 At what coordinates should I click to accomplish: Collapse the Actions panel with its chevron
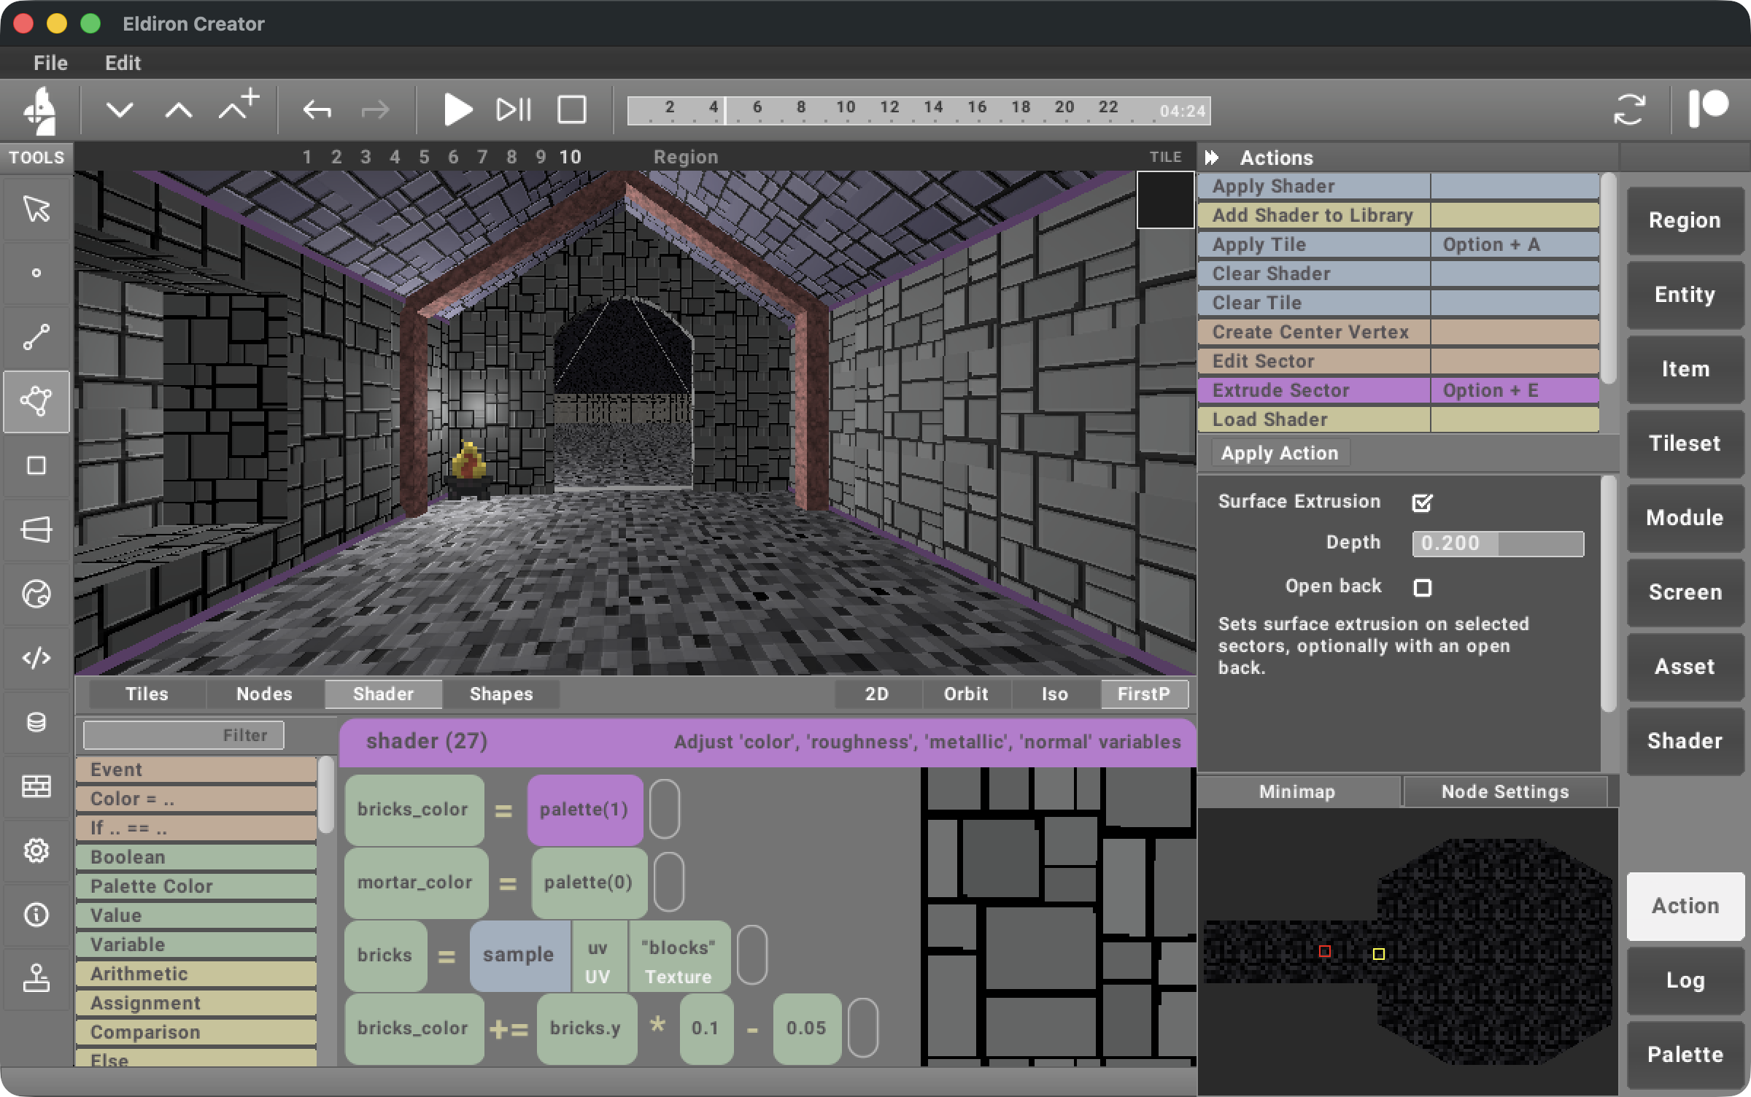pos(1214,157)
